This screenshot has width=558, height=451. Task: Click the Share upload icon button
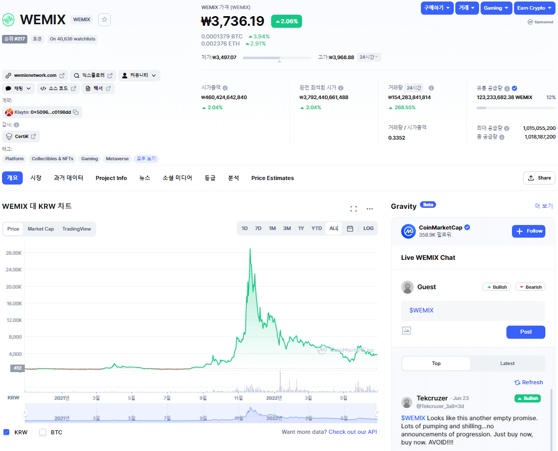click(539, 178)
